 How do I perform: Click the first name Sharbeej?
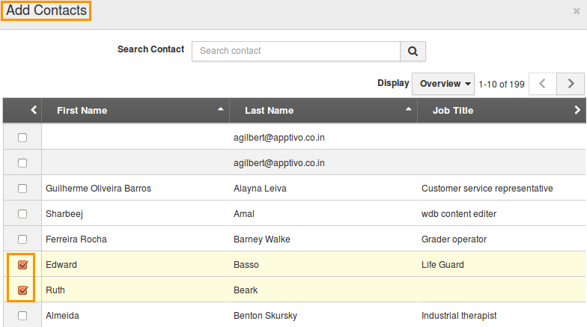click(x=64, y=214)
